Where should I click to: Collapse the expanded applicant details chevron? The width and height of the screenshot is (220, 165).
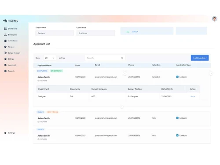[122, 107]
